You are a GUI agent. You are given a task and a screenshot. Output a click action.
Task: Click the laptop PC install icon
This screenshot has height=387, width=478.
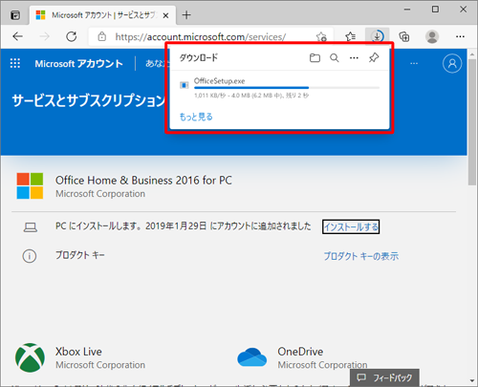coord(31,227)
